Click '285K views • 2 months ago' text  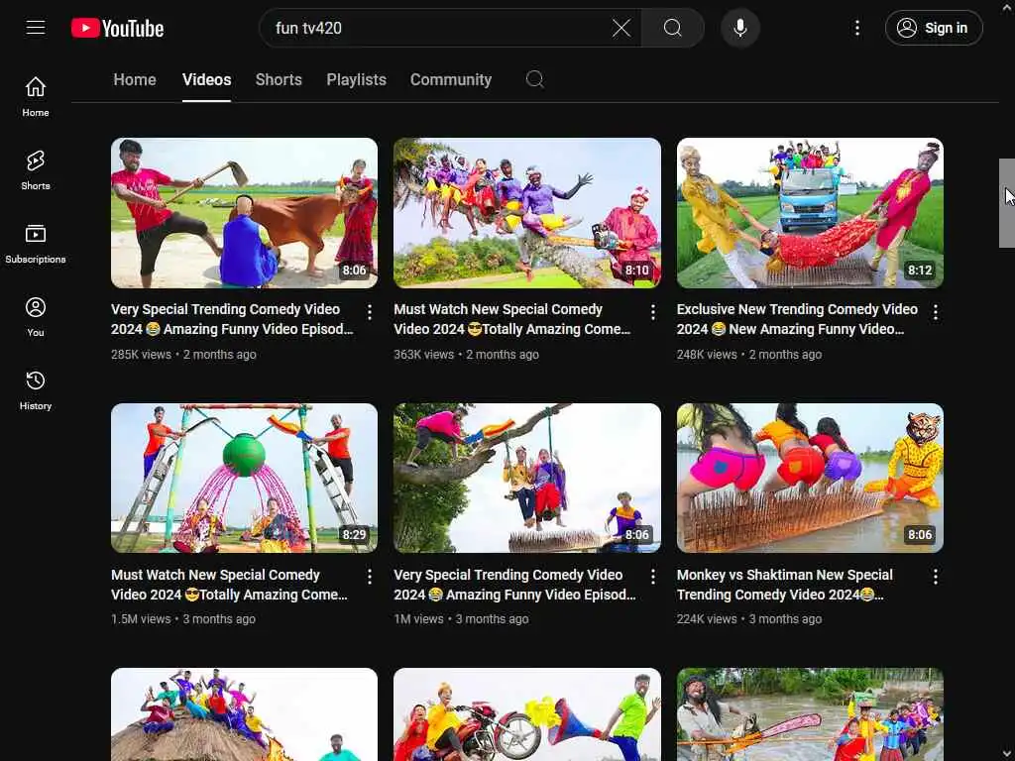pos(183,355)
